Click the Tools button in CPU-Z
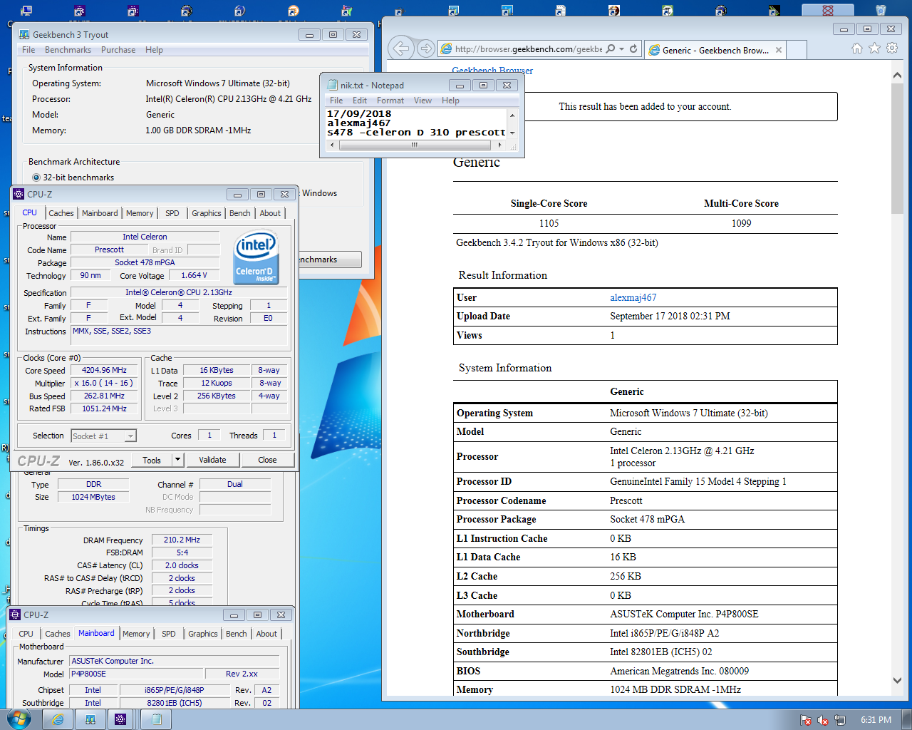The image size is (912, 730). (152, 460)
